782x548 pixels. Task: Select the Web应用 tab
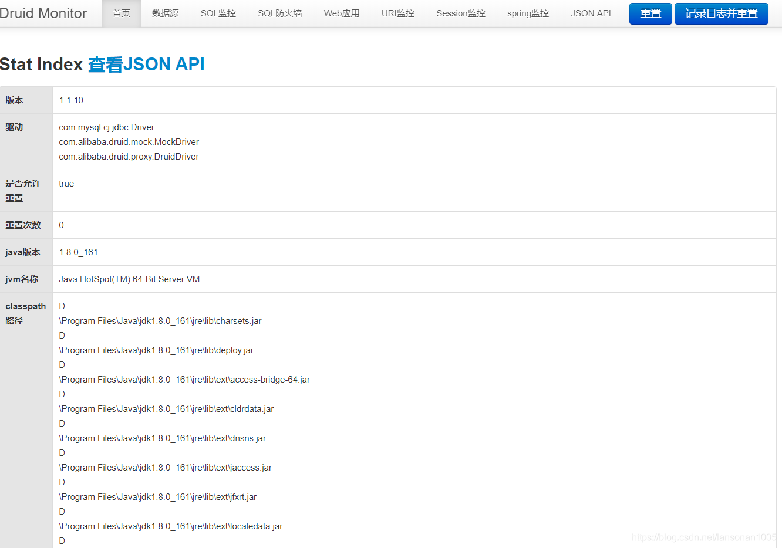click(x=342, y=13)
